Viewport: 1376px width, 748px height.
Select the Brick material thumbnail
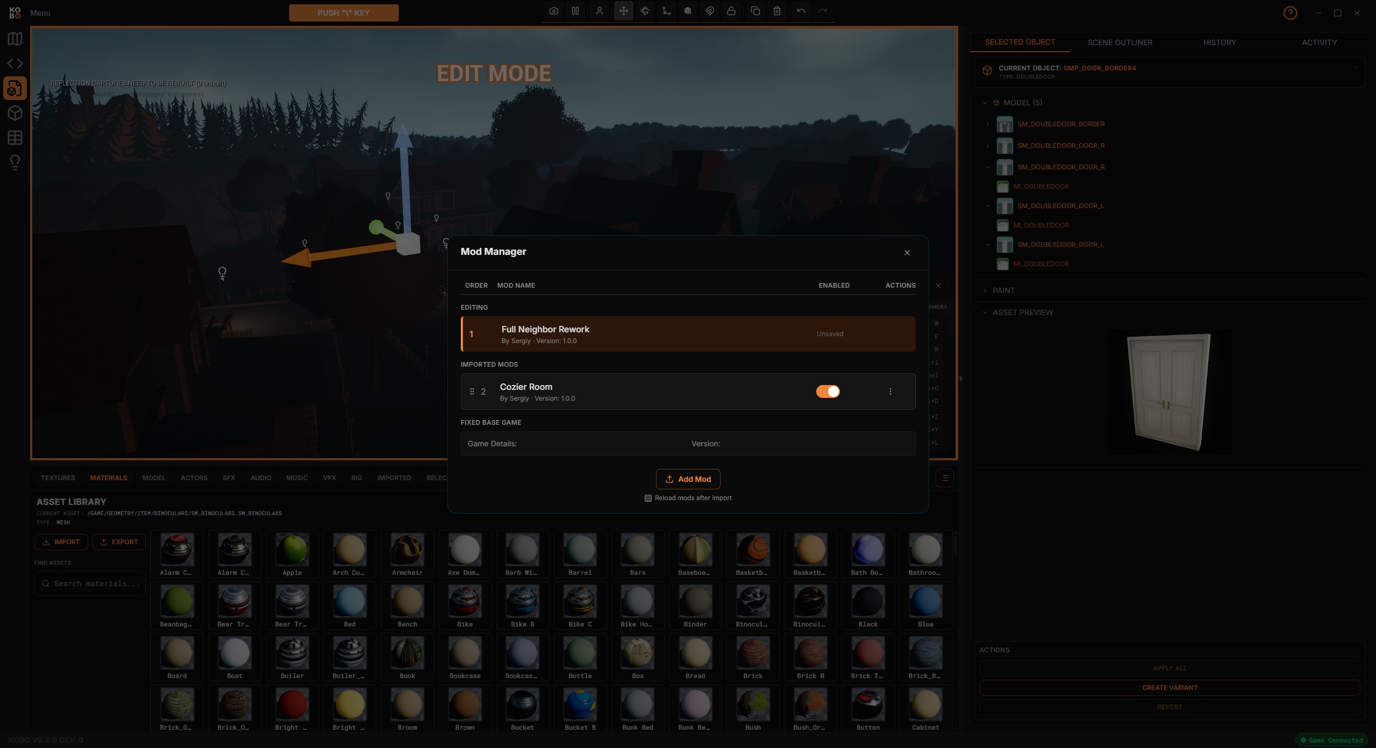coord(753,657)
